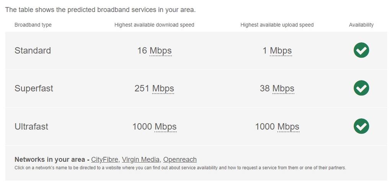
Task: Open the CityFibre network link
Action: (x=105, y=159)
